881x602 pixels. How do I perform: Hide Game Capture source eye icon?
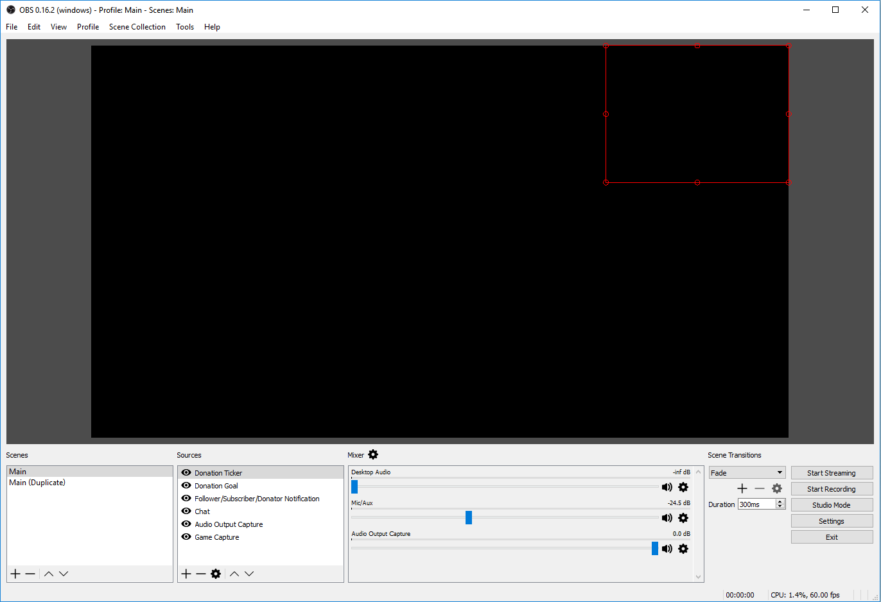(186, 537)
